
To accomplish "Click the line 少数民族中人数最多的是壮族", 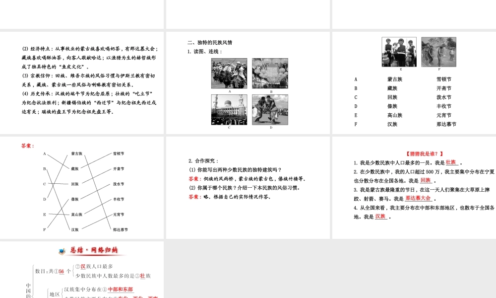I will point(113,276).
